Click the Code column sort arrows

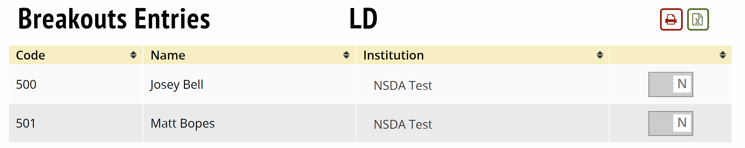pos(133,55)
